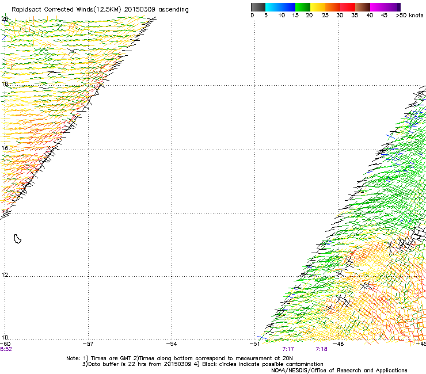Click the latitude label "10" on left axis
The width and height of the screenshot is (426, 374).
coord(5,338)
